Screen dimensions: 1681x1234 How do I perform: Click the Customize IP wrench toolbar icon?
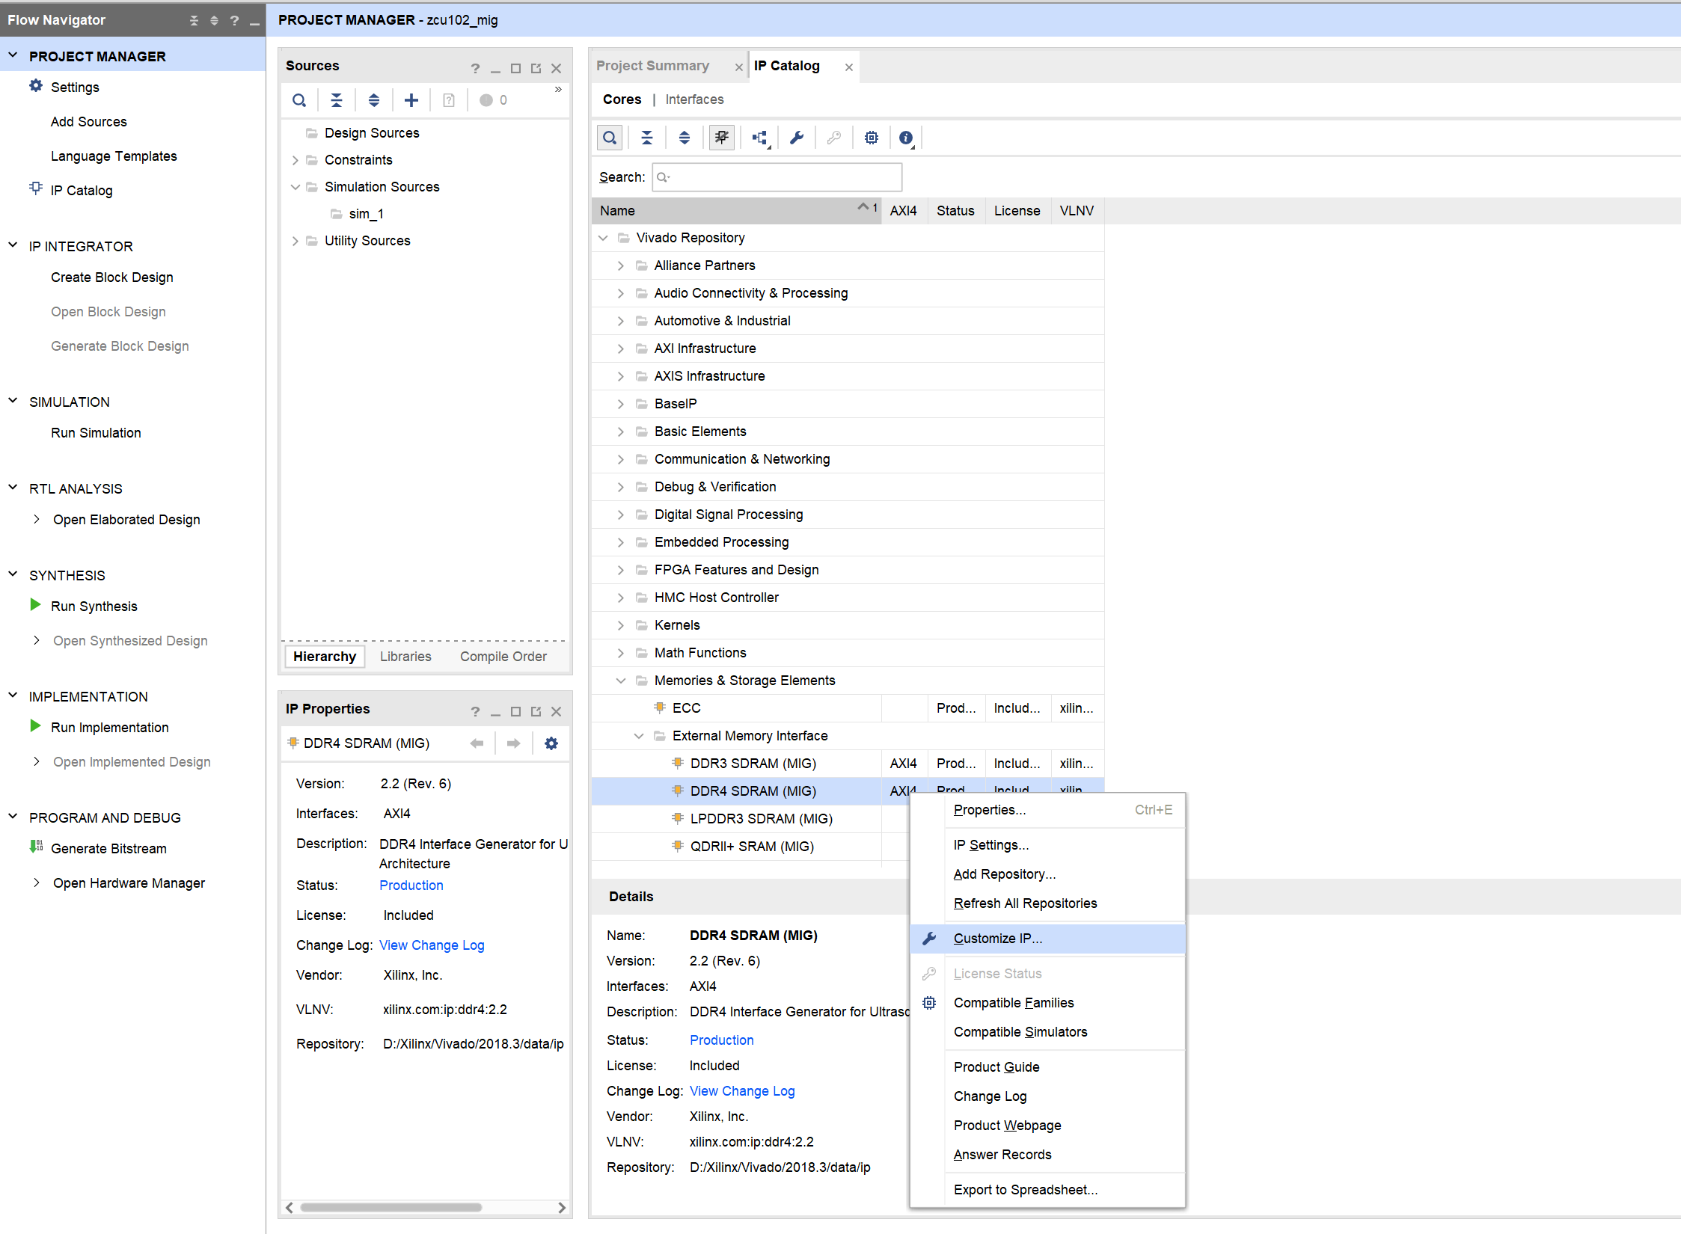(x=797, y=138)
